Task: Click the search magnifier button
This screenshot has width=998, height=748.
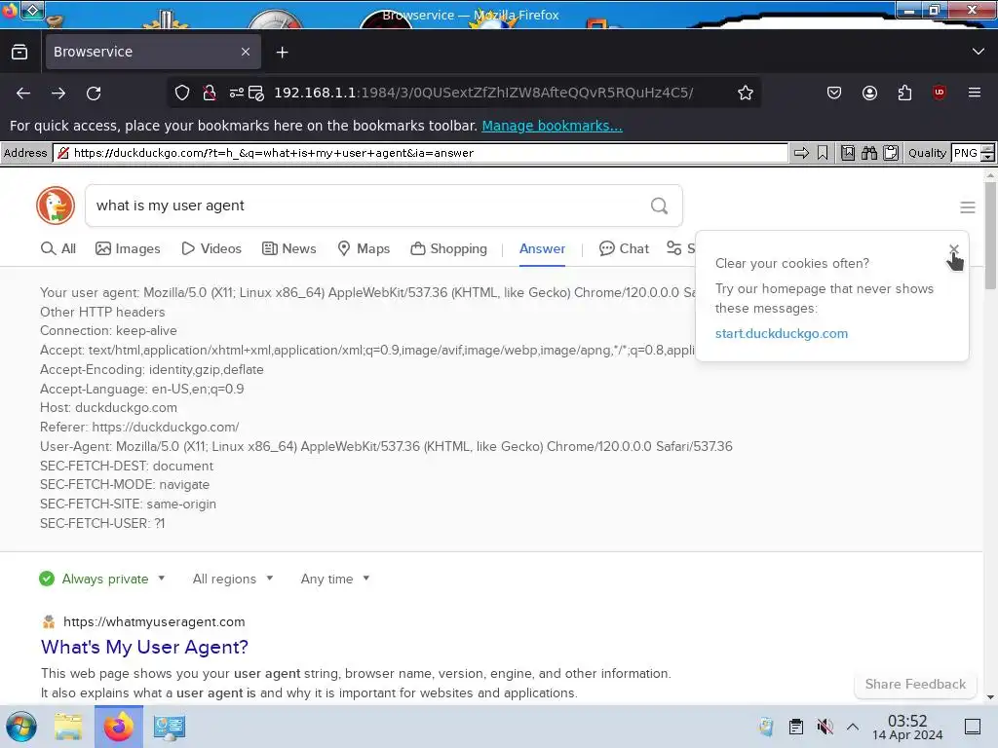Action: (x=660, y=206)
